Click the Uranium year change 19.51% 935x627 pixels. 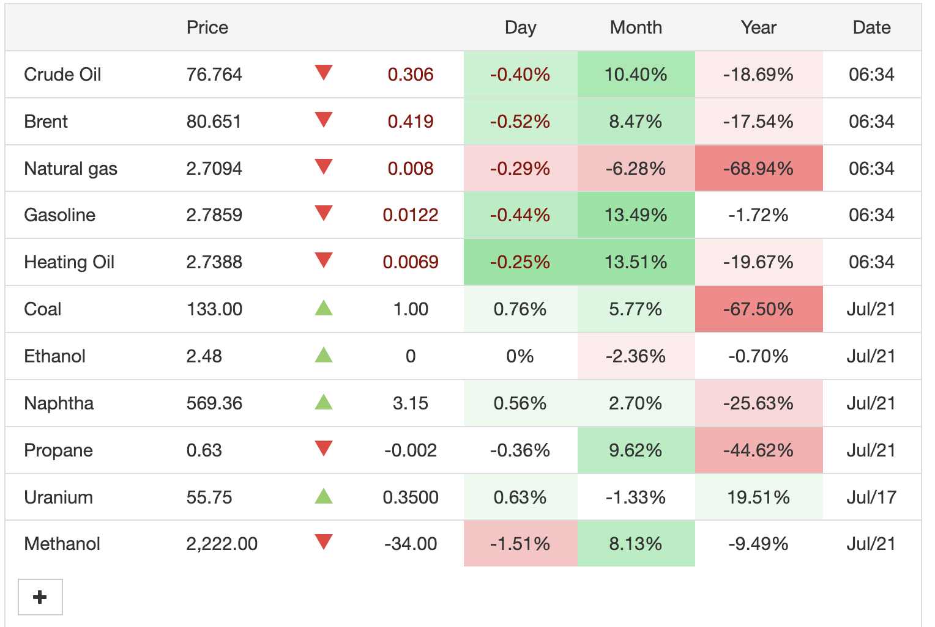coord(759,497)
